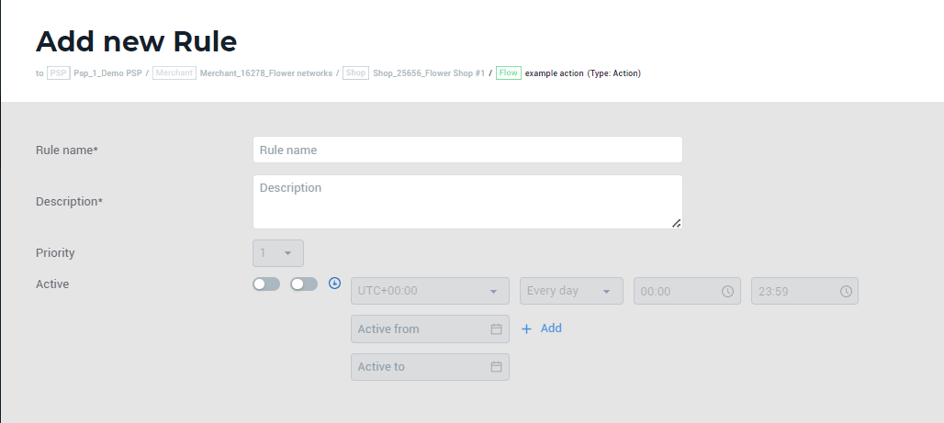Open the Priority dropdown
The image size is (944, 423).
pyautogui.click(x=277, y=253)
